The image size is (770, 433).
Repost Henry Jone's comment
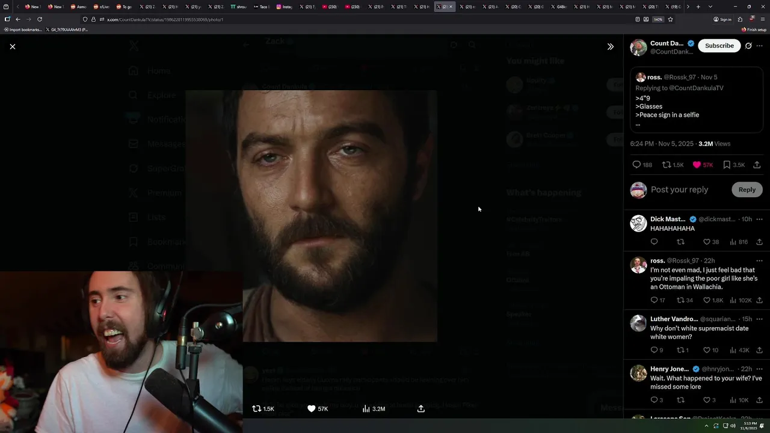point(680,400)
